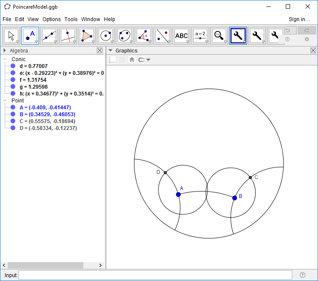The width and height of the screenshot is (318, 281).
Task: Select the Angle measurement tool
Action: (x=144, y=36)
